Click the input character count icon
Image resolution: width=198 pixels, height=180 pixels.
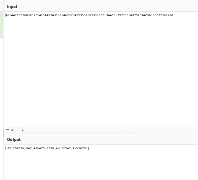tap(7, 130)
